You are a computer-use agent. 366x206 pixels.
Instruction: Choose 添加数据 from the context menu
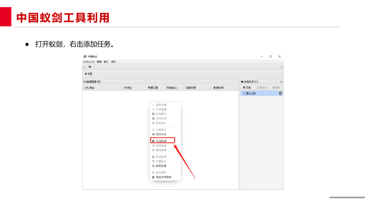pyautogui.click(x=165, y=141)
